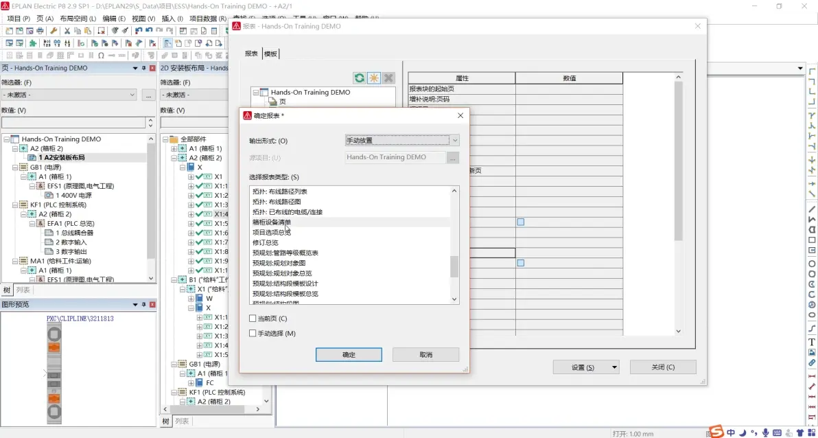Click the wrench icon in the toolbar
This screenshot has width=818, height=438.
54,31
